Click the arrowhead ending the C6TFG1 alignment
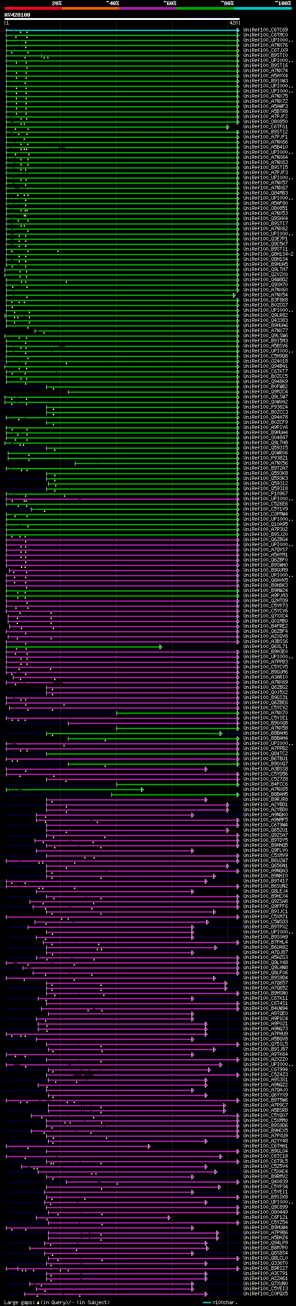Image resolution: width=296 pixels, height=1306 pixels. click(228, 127)
